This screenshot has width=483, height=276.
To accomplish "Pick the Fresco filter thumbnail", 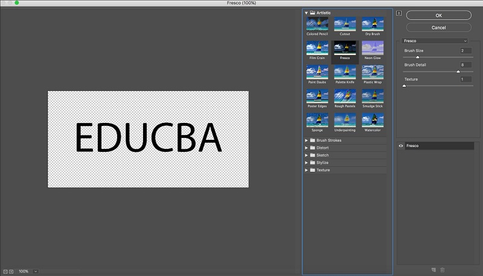I will (345, 48).
